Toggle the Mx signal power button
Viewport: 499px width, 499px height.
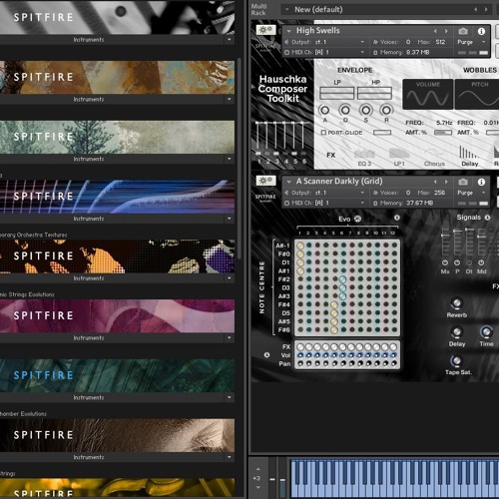(x=445, y=262)
